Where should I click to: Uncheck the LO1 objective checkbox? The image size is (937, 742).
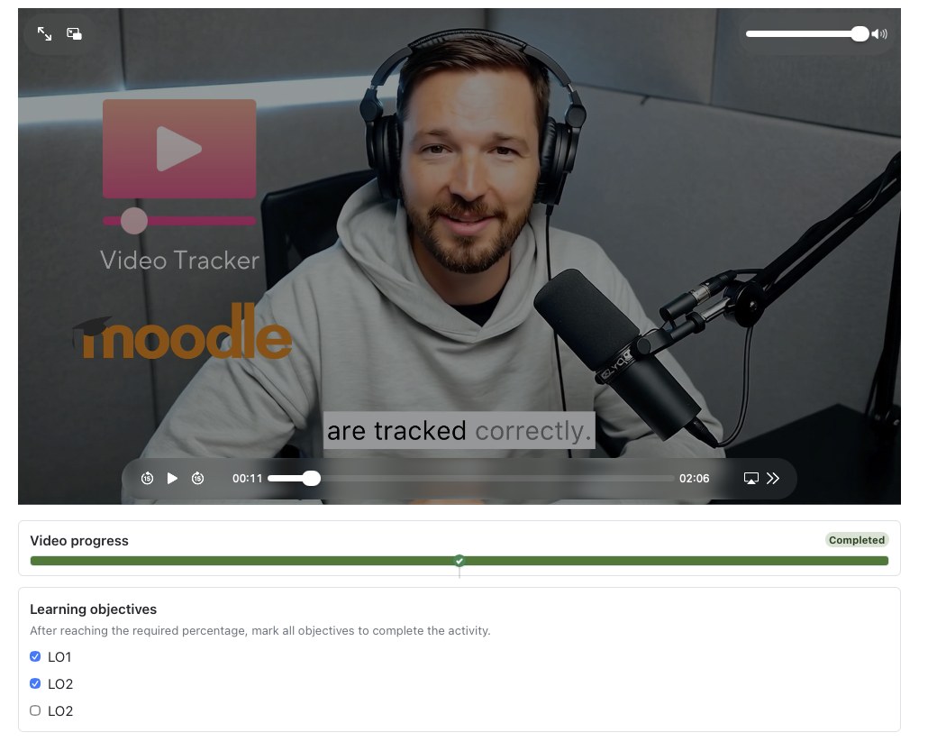(35, 656)
